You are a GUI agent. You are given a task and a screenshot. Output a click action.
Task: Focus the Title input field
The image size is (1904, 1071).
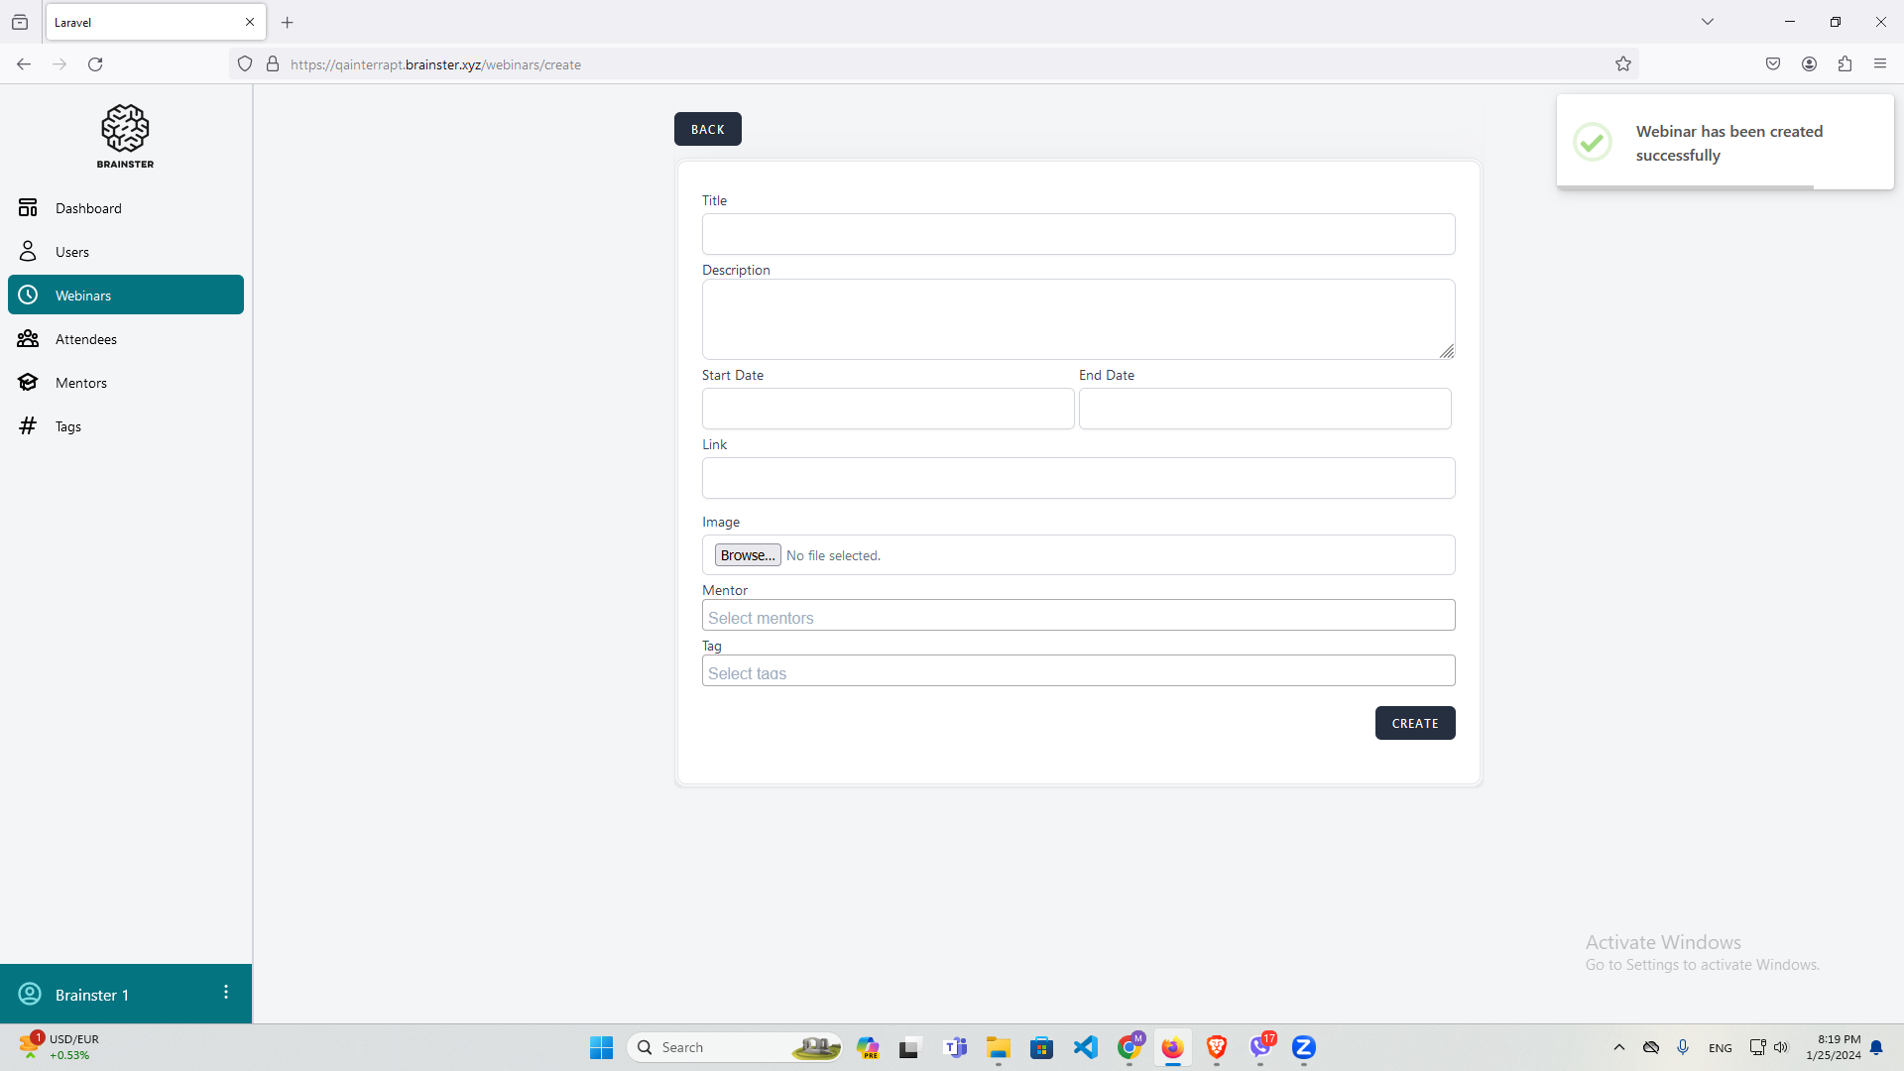1078,235
